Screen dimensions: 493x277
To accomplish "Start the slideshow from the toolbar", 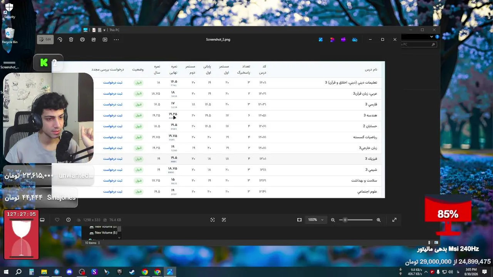I will tap(105, 39).
